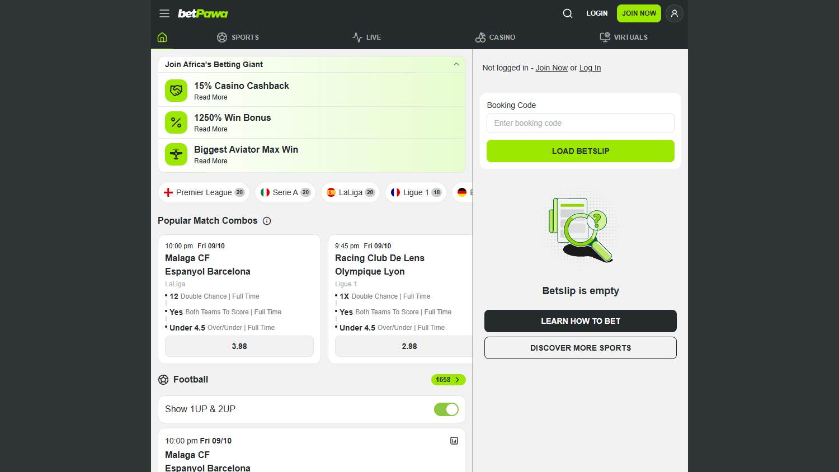Open the search icon
The height and width of the screenshot is (472, 839).
click(568, 13)
